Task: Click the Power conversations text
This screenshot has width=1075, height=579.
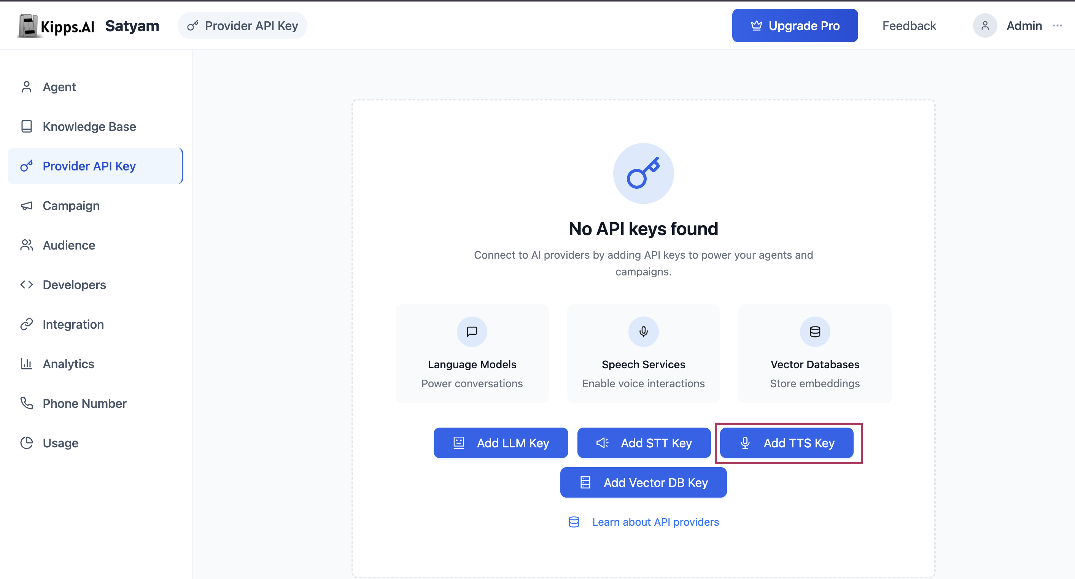Action: tap(472, 383)
